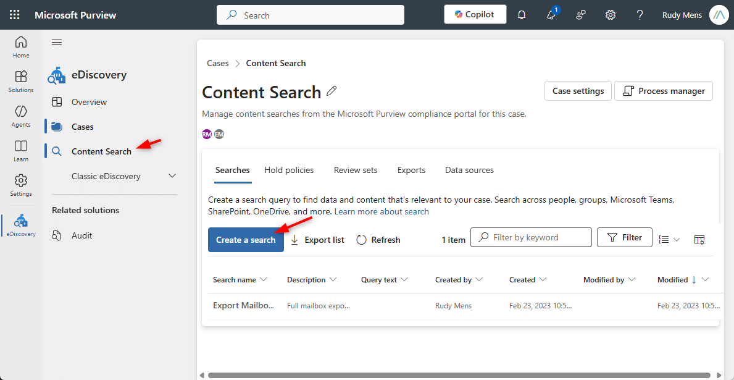The width and height of the screenshot is (734, 380).
Task: Switch to the Hold policies tab
Action: pos(289,170)
